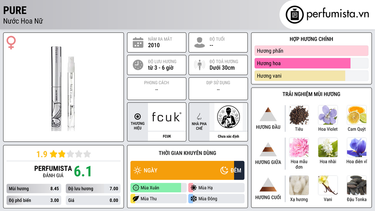Click the pink female gender symbol

pos(11,42)
